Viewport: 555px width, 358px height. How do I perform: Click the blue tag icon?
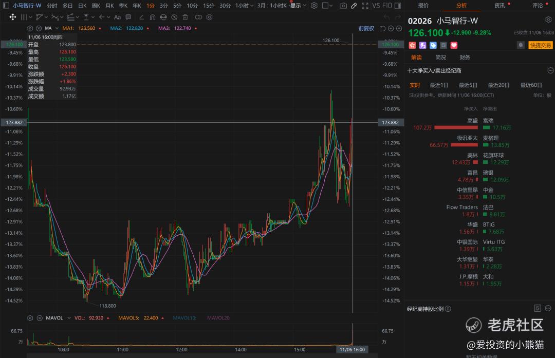(433, 45)
